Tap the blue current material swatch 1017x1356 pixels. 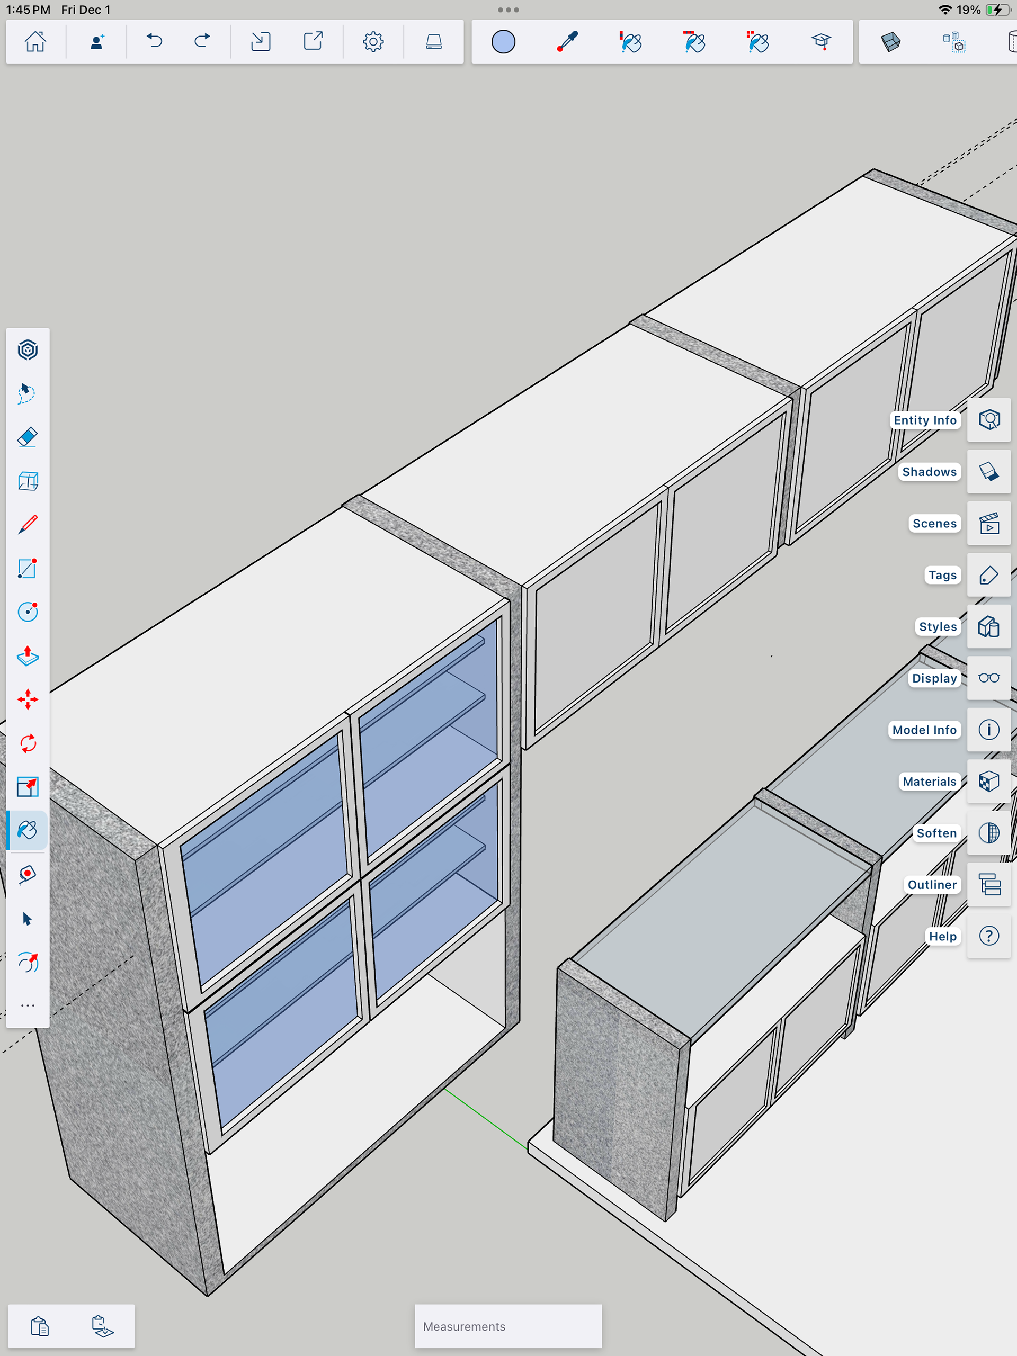(x=503, y=42)
